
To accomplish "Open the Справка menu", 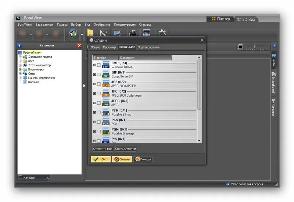I will click(x=145, y=25).
